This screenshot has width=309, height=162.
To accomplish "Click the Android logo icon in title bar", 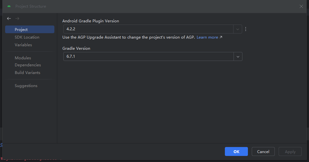I will point(9,6).
